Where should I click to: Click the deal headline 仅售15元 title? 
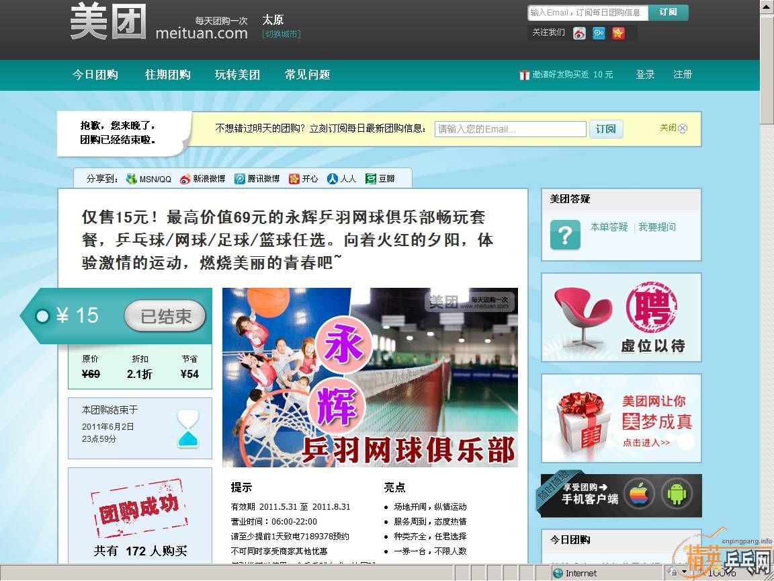click(x=288, y=239)
